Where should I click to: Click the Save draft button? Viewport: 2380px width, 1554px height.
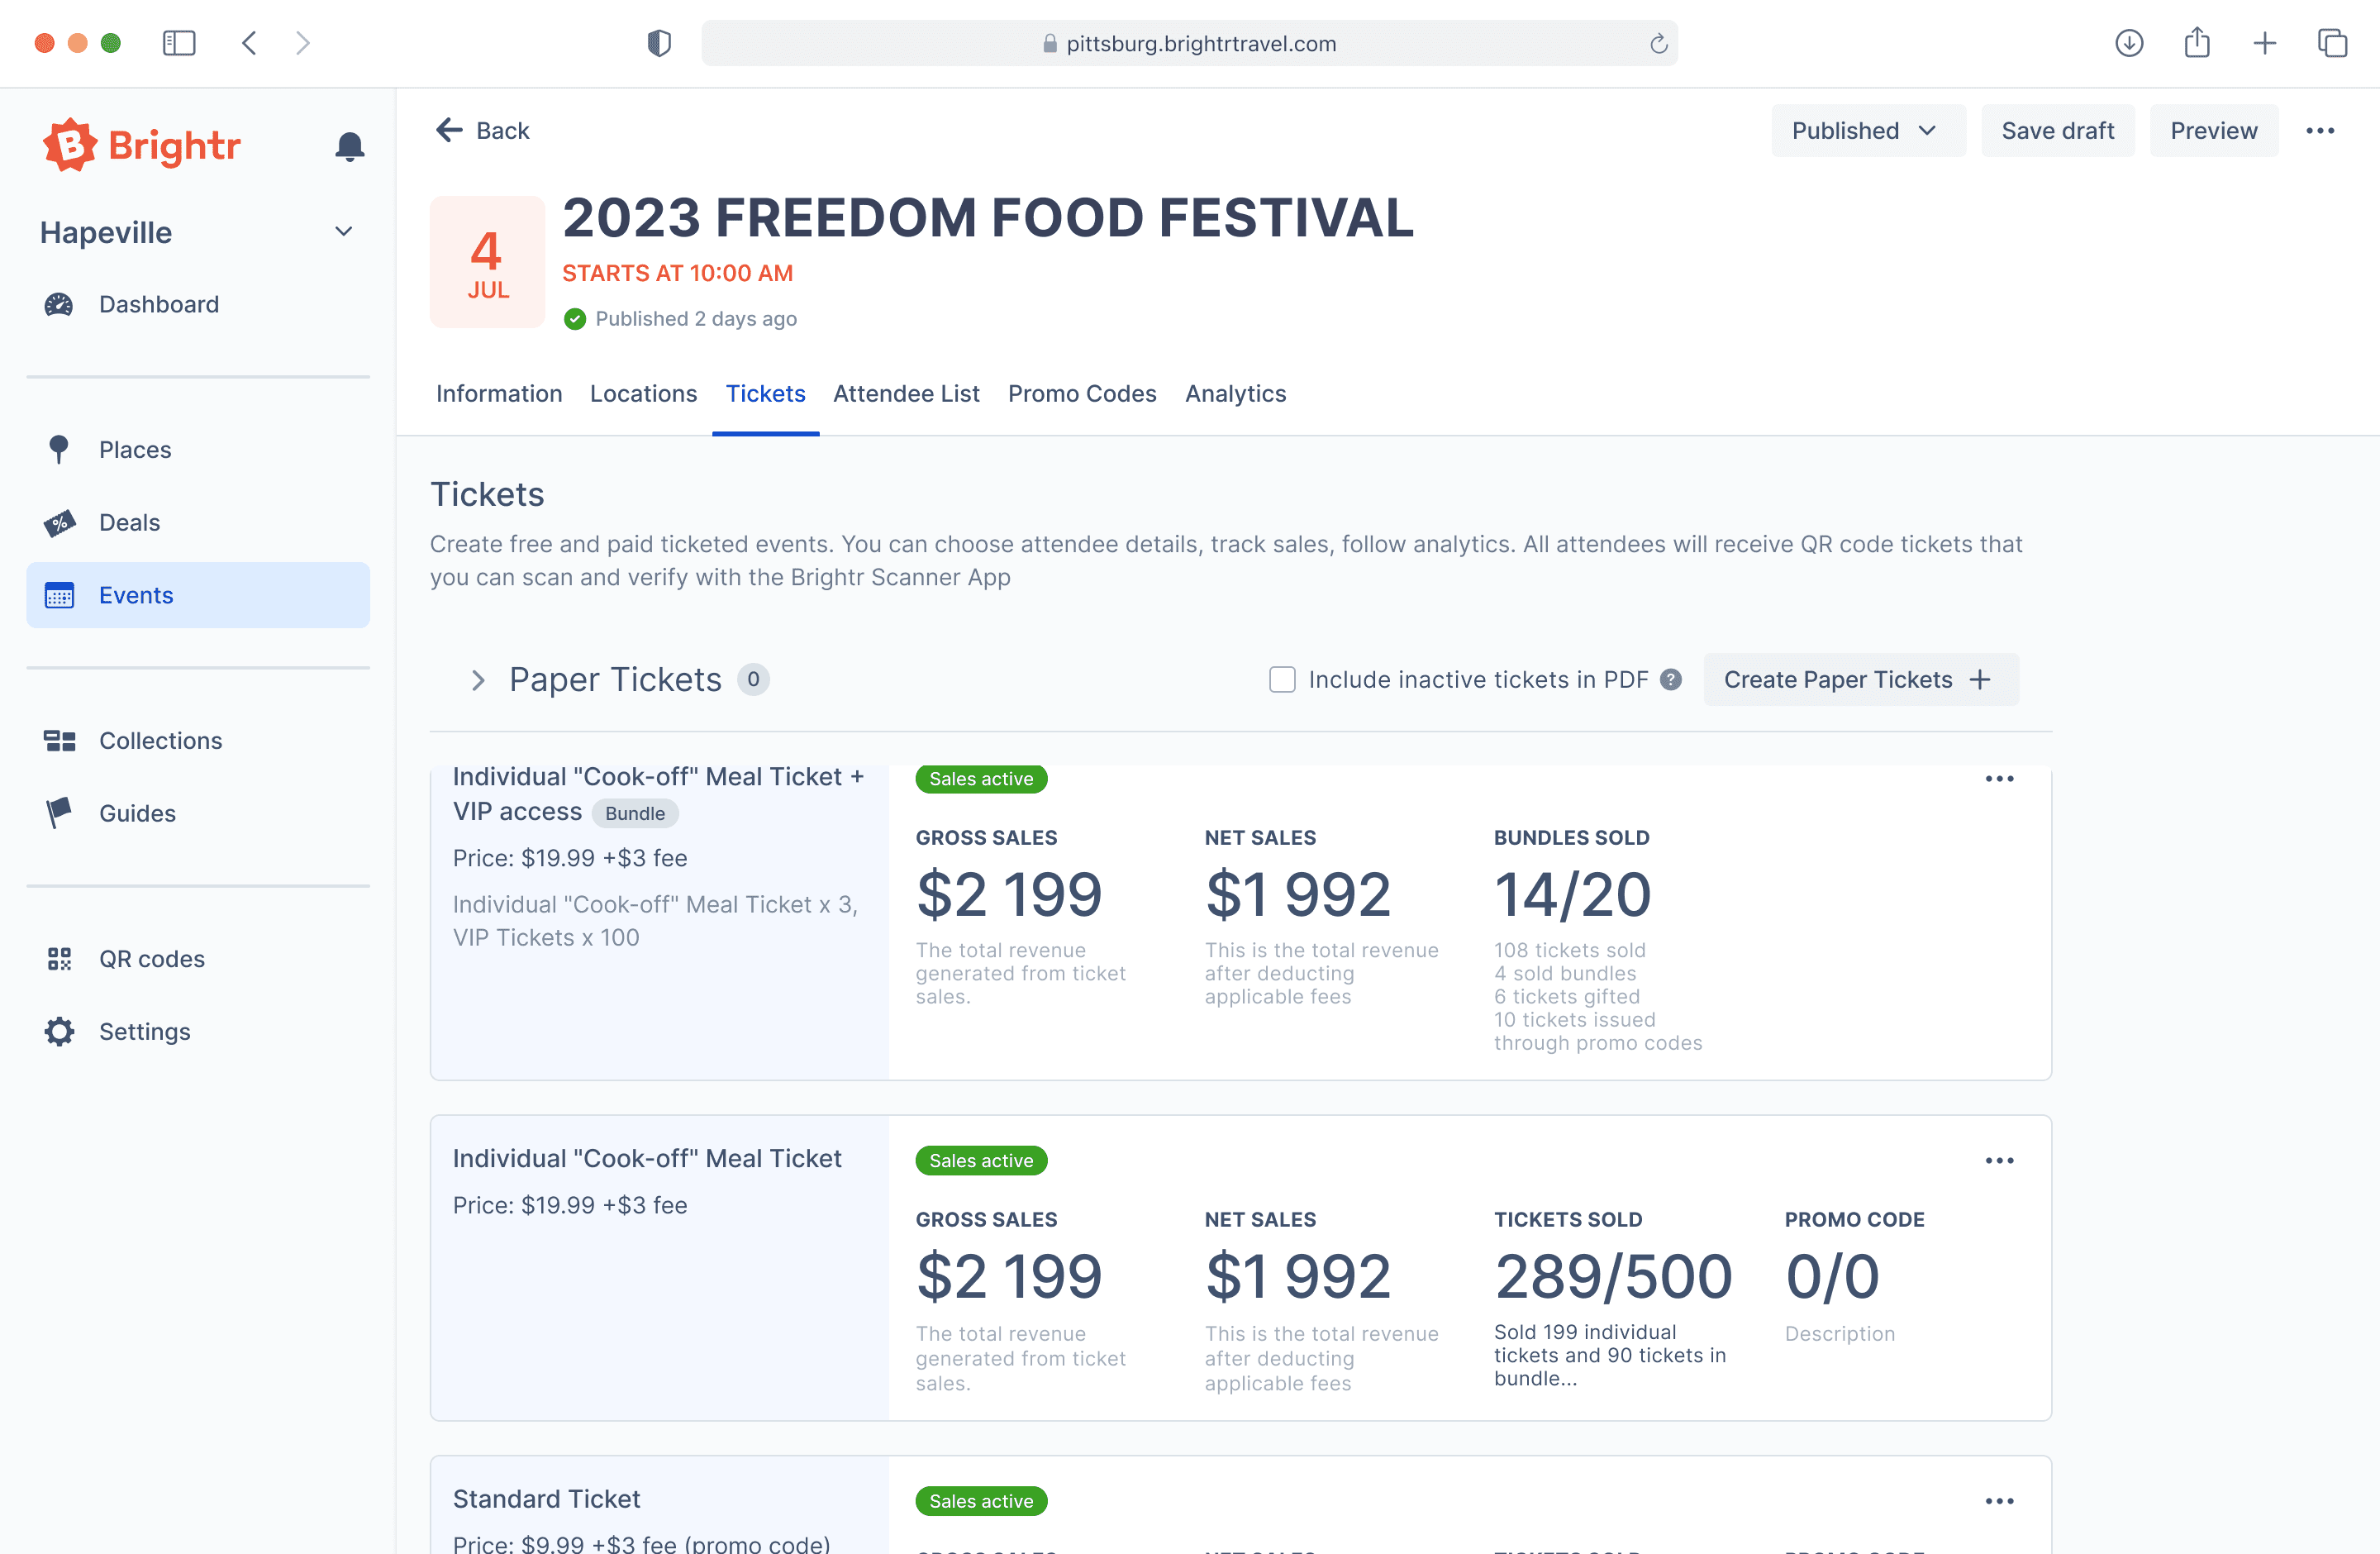[2057, 131]
